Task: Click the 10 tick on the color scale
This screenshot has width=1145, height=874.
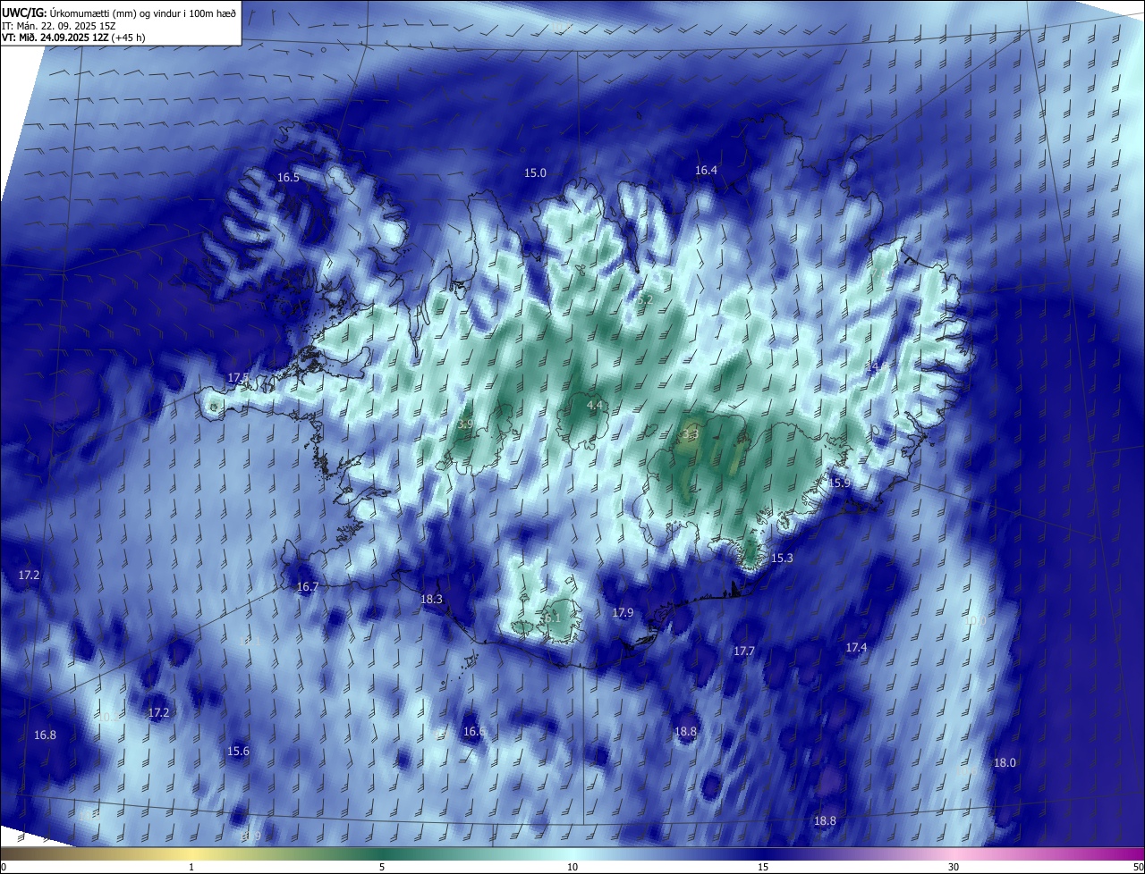Action: point(572,867)
